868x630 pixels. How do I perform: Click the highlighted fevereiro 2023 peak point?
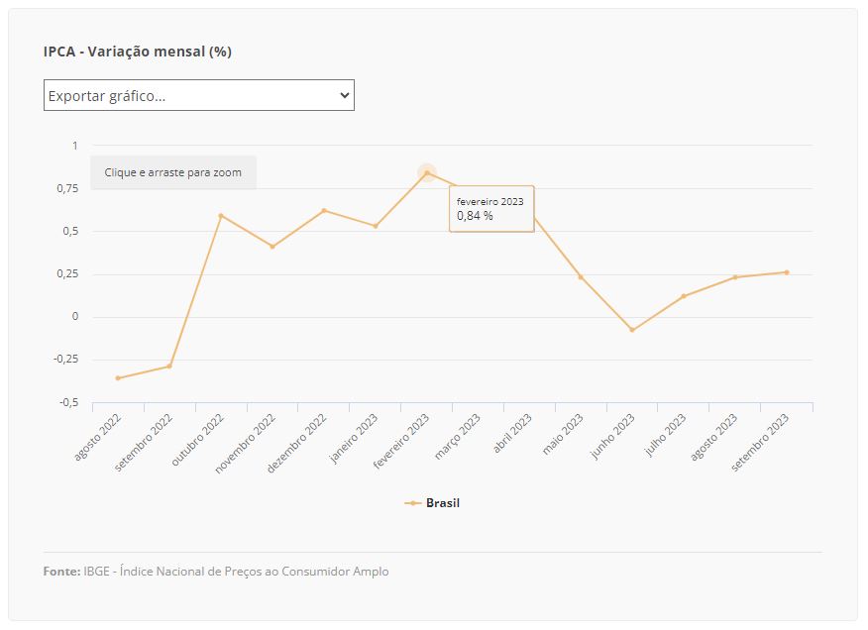click(427, 172)
